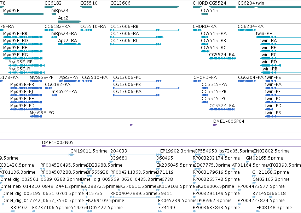This screenshot has height=213, width=301.
Task: Select the twin gene label
Action: point(260,3)
